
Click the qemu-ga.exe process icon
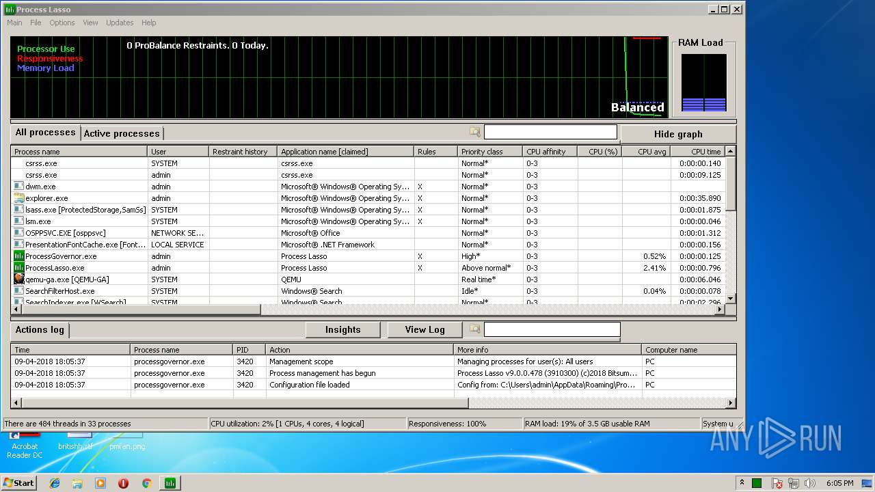(19, 279)
